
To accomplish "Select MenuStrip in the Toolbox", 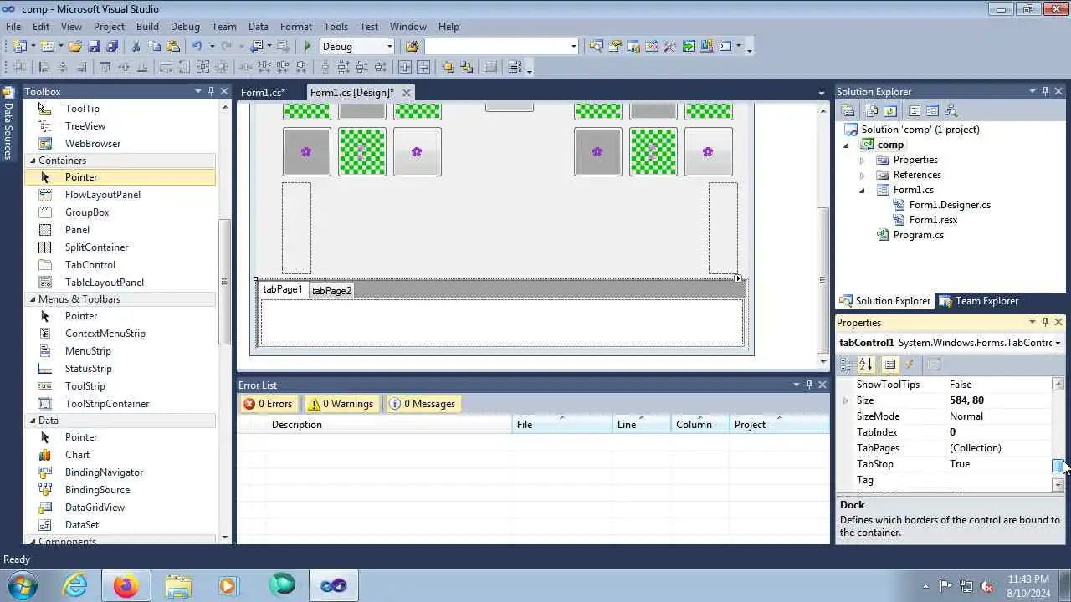I will (88, 351).
